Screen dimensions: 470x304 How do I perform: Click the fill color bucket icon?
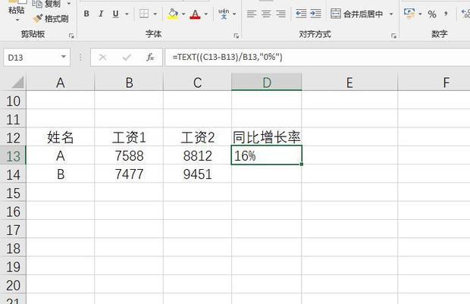click(172, 14)
